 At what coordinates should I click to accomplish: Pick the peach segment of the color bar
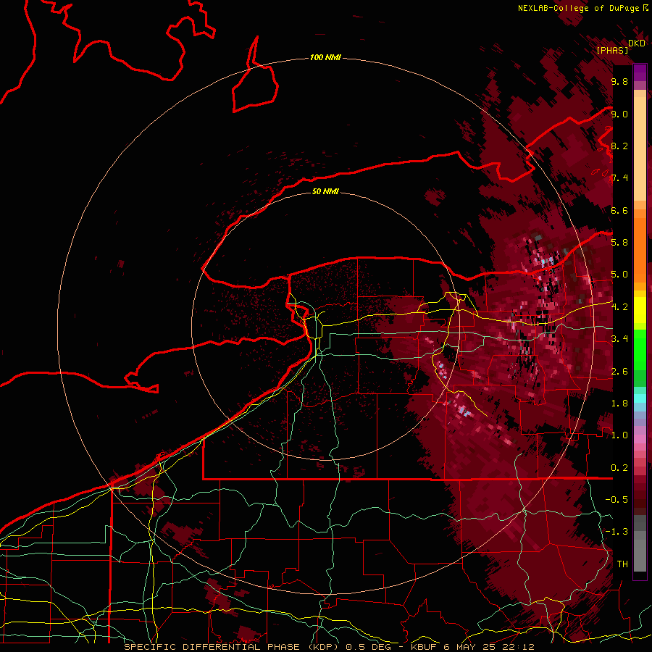click(640, 150)
